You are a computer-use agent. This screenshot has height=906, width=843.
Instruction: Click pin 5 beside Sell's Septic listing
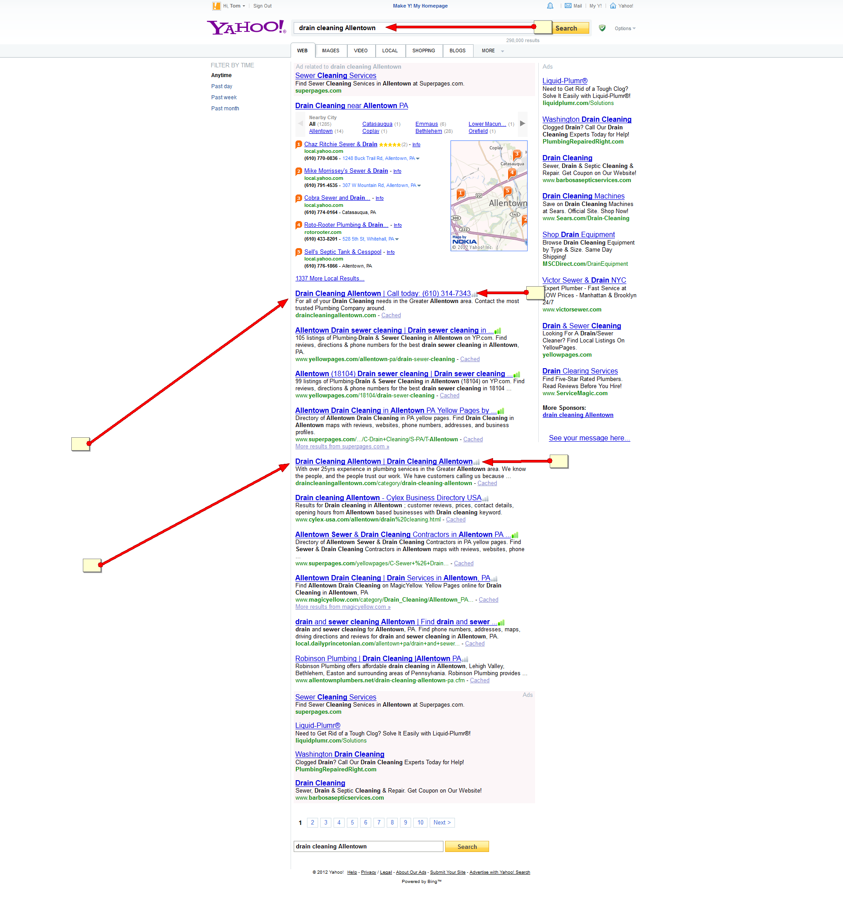[x=299, y=252]
